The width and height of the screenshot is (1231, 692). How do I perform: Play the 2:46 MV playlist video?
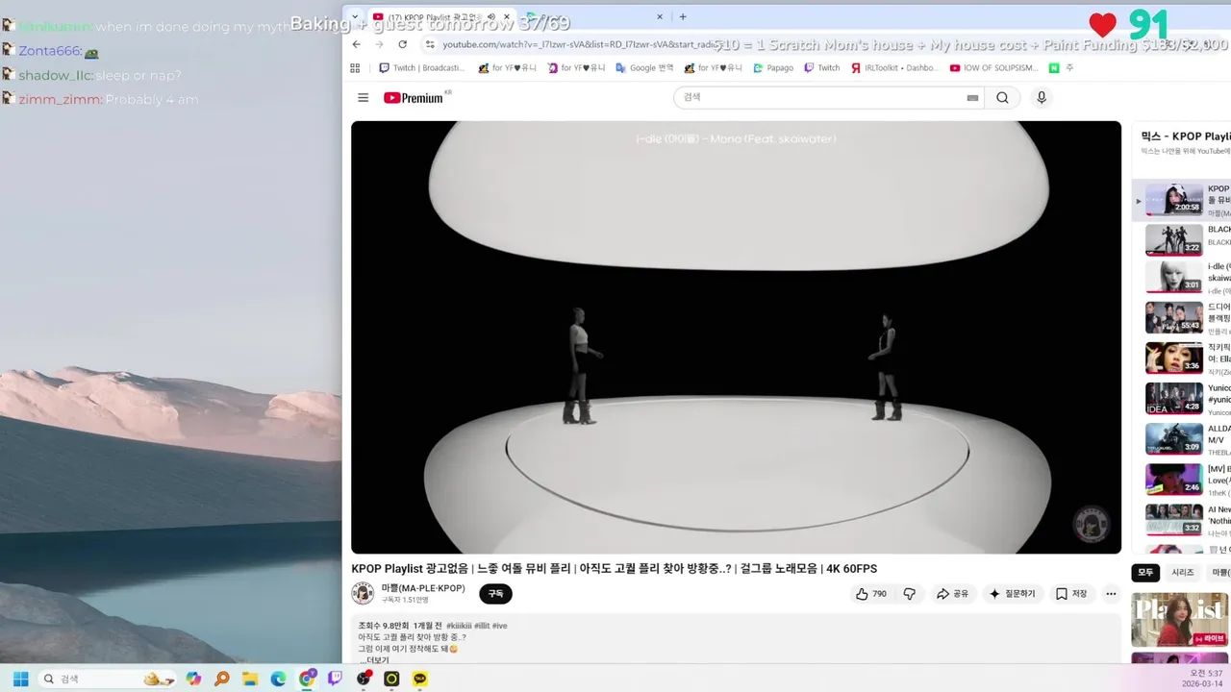1173,479
